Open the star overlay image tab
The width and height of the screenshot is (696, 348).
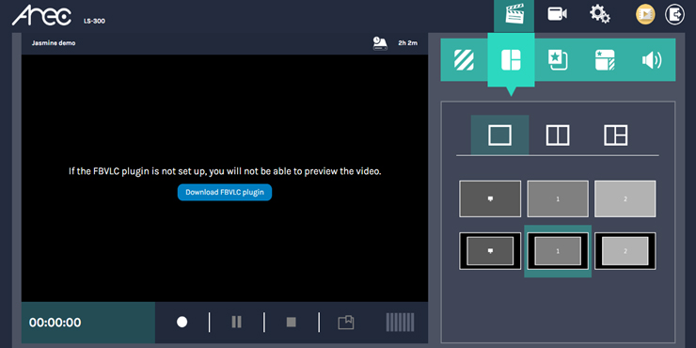click(558, 60)
